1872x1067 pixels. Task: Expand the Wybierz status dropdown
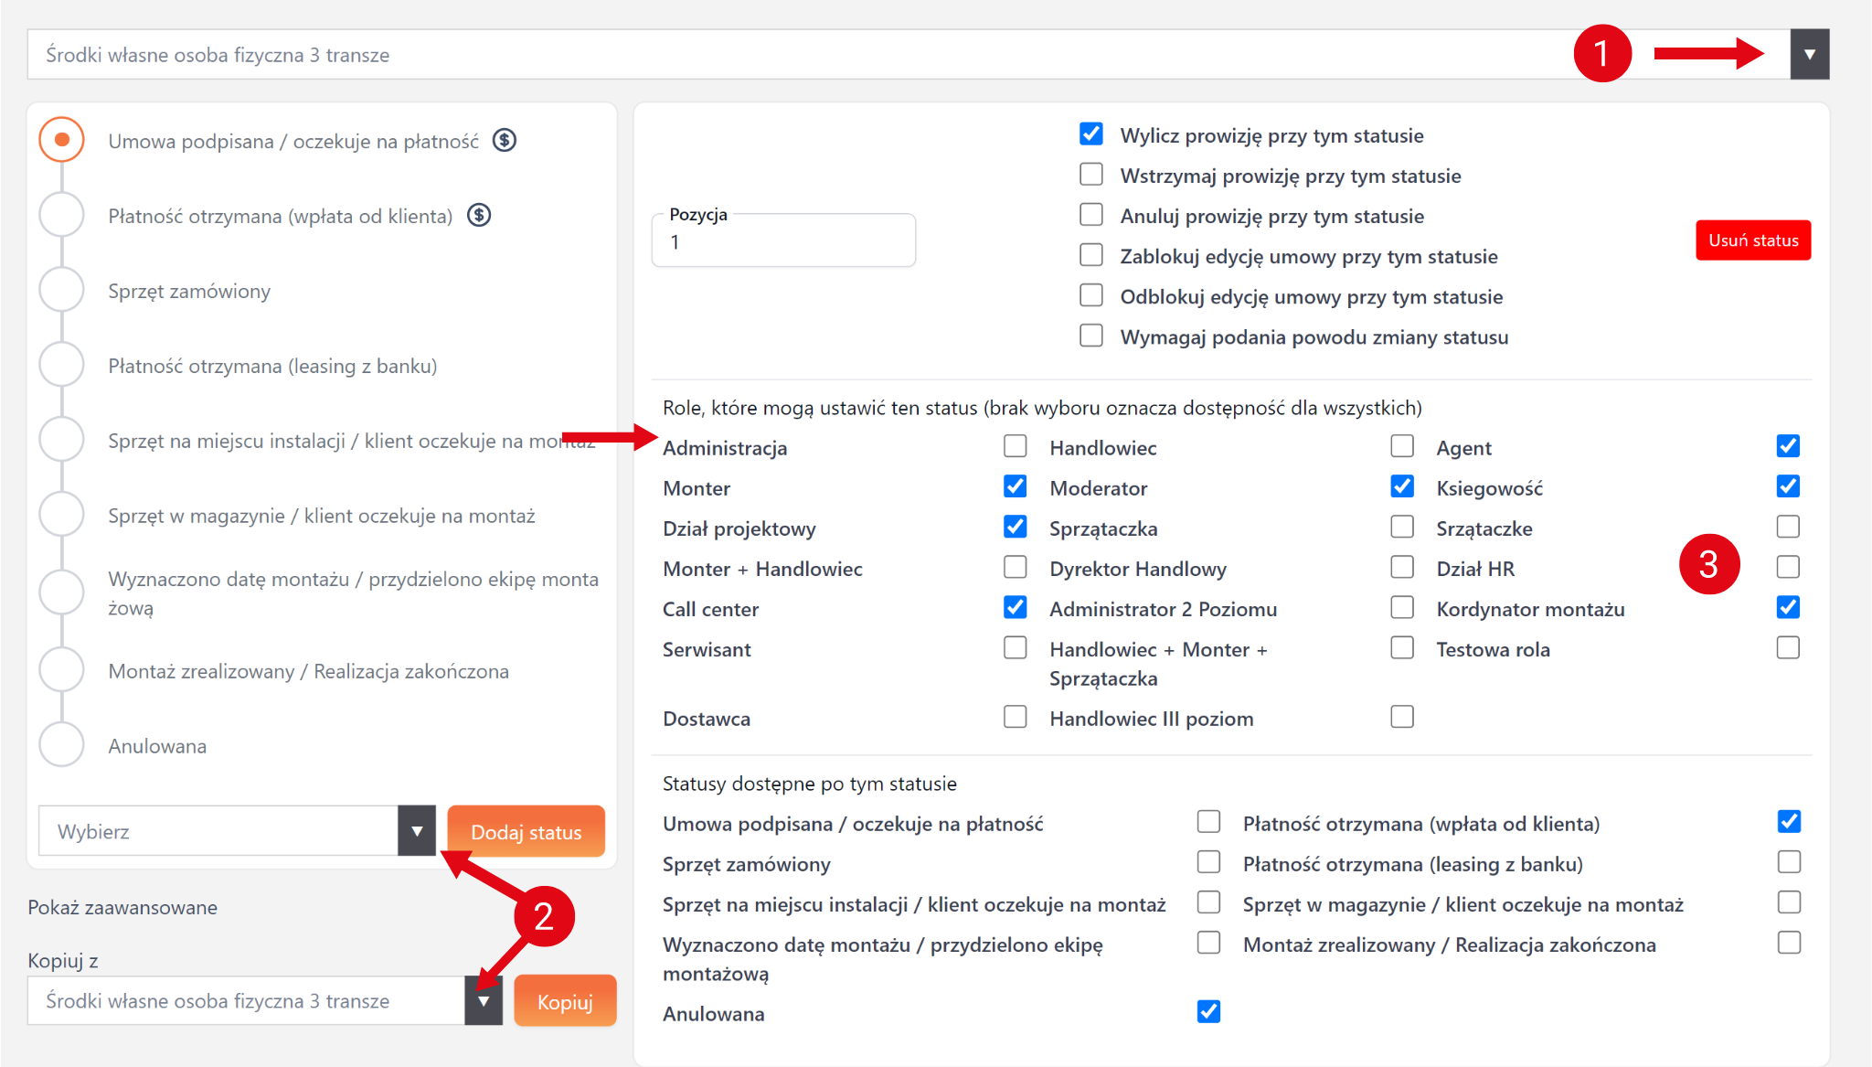[417, 831]
